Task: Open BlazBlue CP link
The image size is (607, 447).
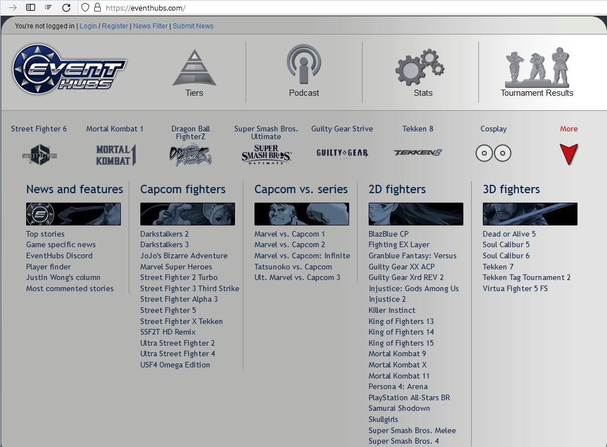Action: tap(389, 234)
